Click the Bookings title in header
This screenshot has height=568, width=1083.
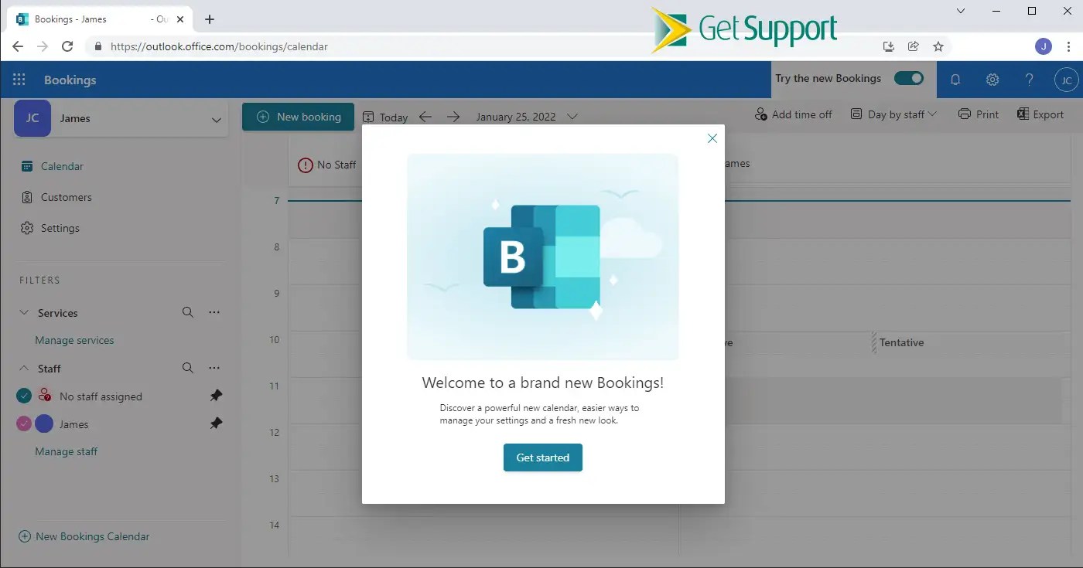click(x=70, y=80)
